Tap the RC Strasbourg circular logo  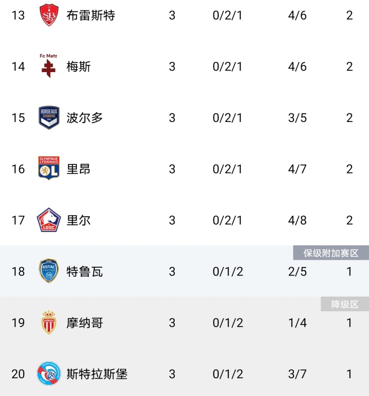pos(49,373)
